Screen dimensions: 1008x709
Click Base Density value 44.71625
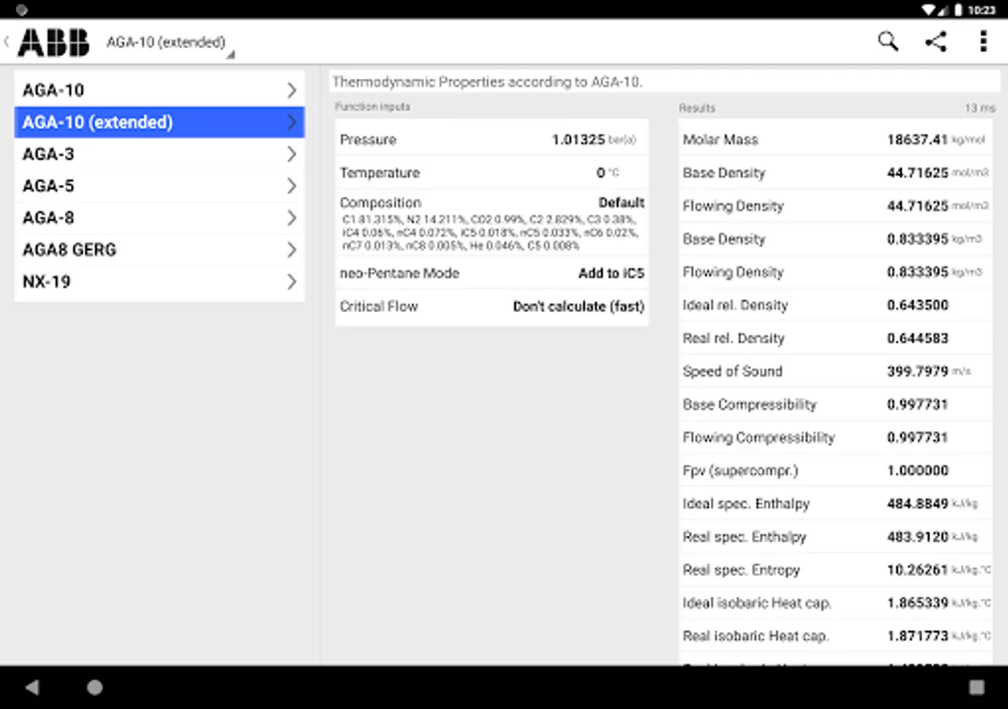pyautogui.click(x=917, y=173)
